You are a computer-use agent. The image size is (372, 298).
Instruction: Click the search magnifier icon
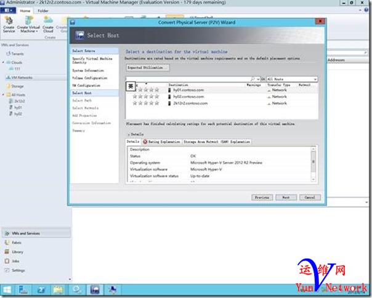pos(253,79)
